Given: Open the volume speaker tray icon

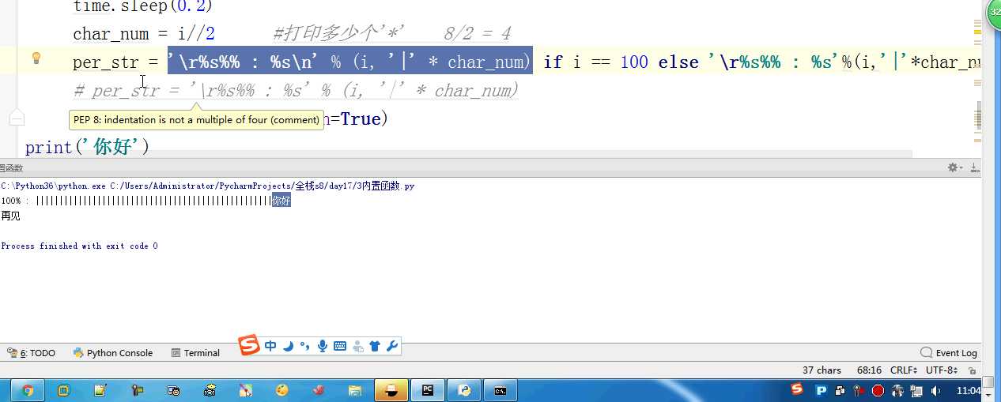Looking at the screenshot, I should pyautogui.click(x=936, y=390).
